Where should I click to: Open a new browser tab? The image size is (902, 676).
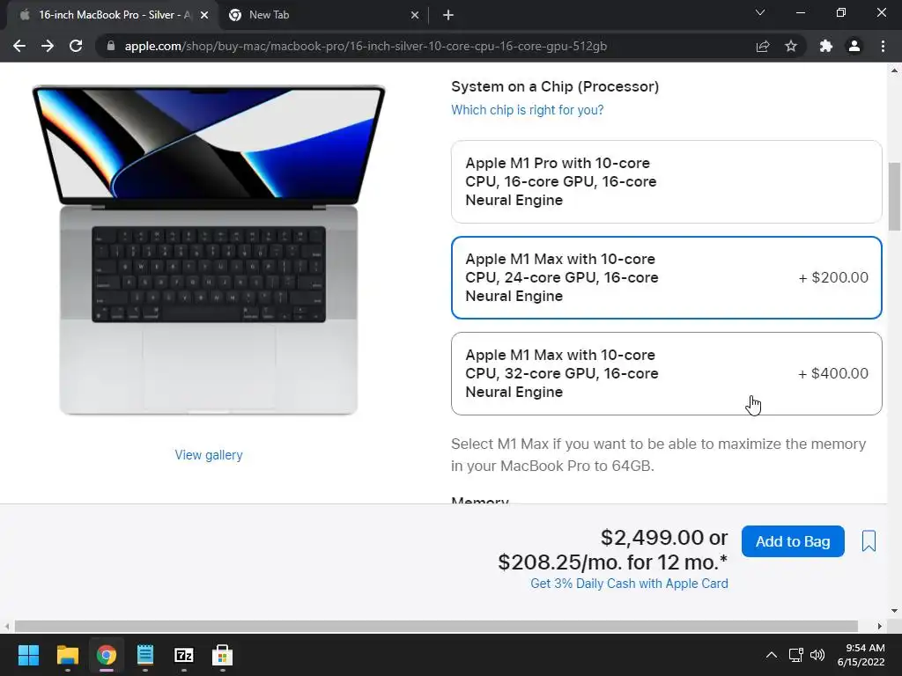point(448,15)
